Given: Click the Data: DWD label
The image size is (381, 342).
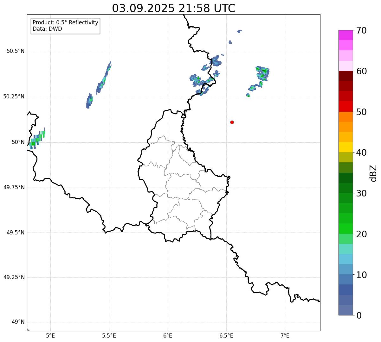Looking at the screenshot, I should (48, 29).
